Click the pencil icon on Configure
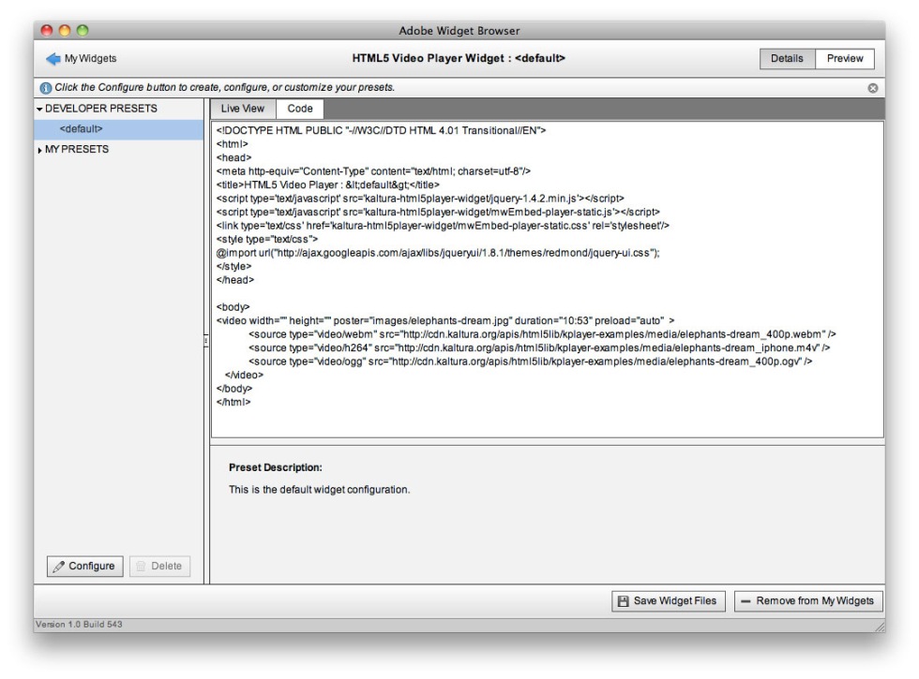Image resolution: width=919 pixels, height=679 pixels. (58, 566)
